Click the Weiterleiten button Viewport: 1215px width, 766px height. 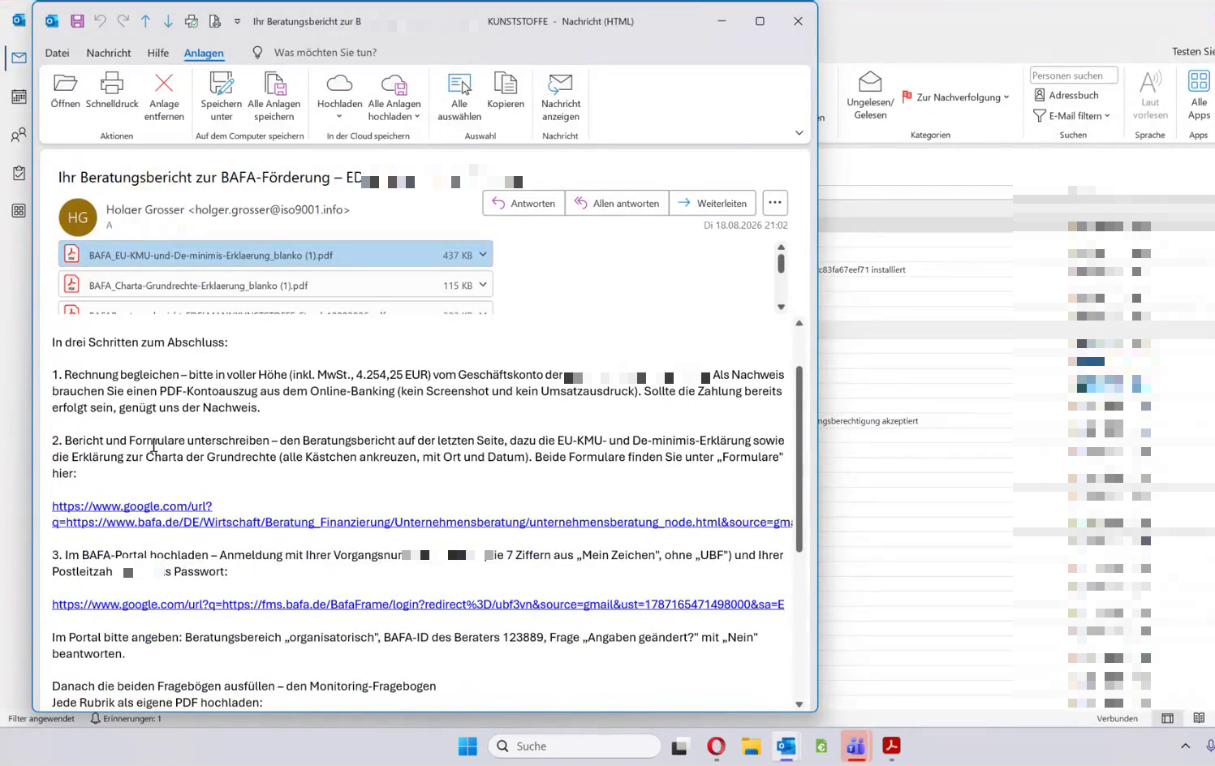[x=713, y=203]
